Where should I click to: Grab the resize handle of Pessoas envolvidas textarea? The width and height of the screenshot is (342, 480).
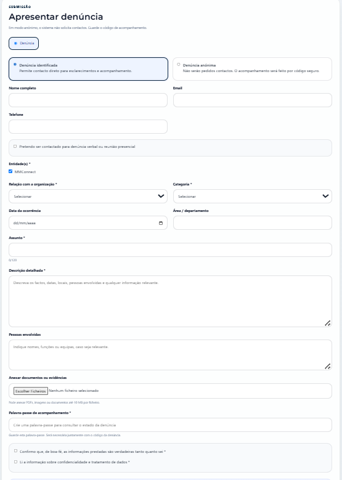[x=327, y=366]
